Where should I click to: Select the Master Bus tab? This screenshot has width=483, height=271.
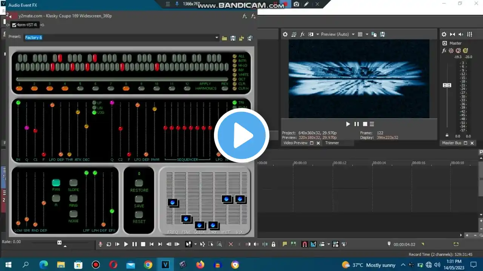pyautogui.click(x=452, y=143)
